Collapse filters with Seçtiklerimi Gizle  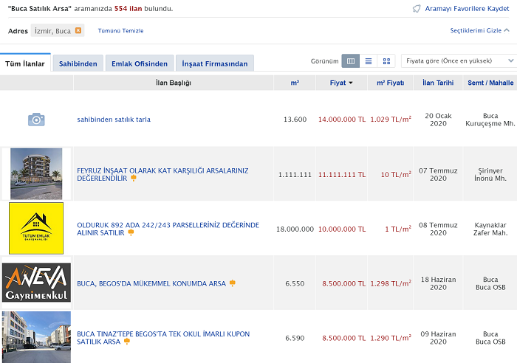coord(480,31)
